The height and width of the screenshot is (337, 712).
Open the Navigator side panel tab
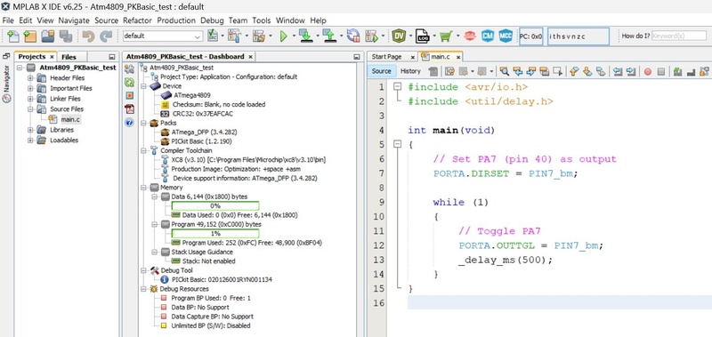(x=7, y=84)
